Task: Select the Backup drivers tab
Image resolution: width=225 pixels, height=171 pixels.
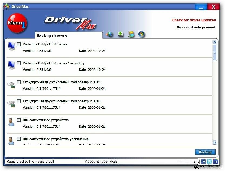Action: tap(52, 35)
